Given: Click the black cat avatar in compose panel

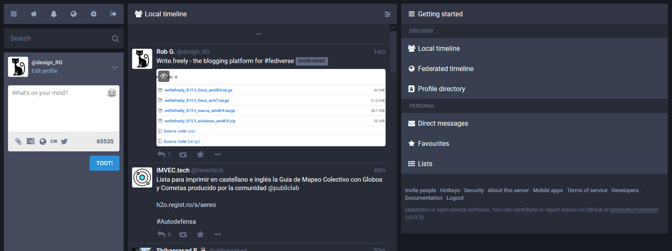Looking at the screenshot, I should [18, 67].
